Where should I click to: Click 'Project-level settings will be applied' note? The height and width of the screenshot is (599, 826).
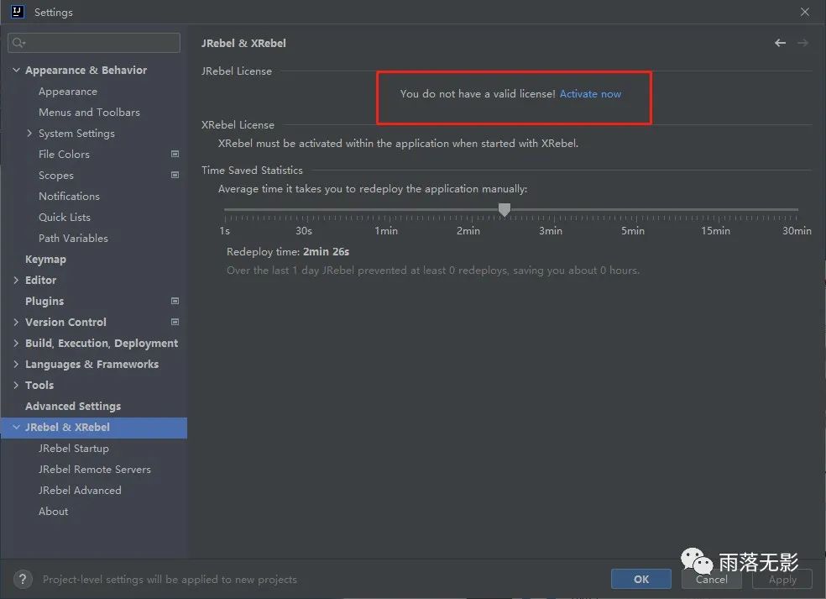pos(170,579)
